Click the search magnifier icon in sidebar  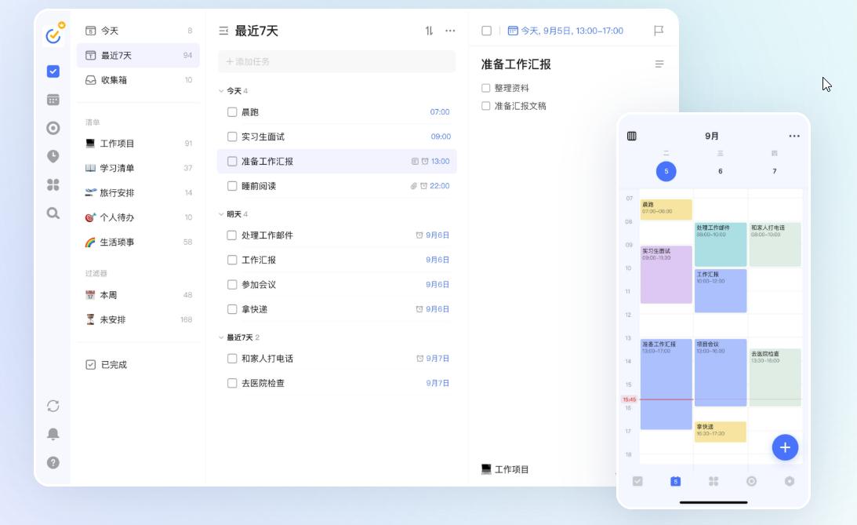coord(53,213)
